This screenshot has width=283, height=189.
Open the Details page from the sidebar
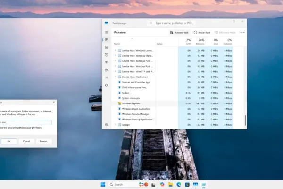pyautogui.click(x=106, y=77)
